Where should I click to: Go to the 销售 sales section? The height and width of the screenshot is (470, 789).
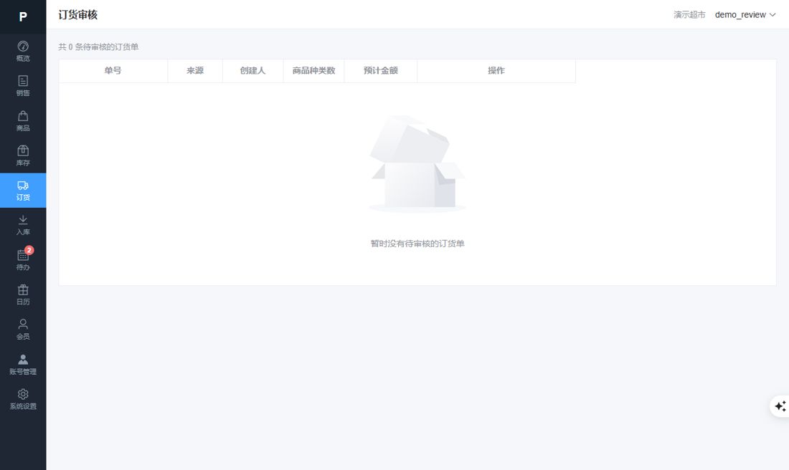23,86
